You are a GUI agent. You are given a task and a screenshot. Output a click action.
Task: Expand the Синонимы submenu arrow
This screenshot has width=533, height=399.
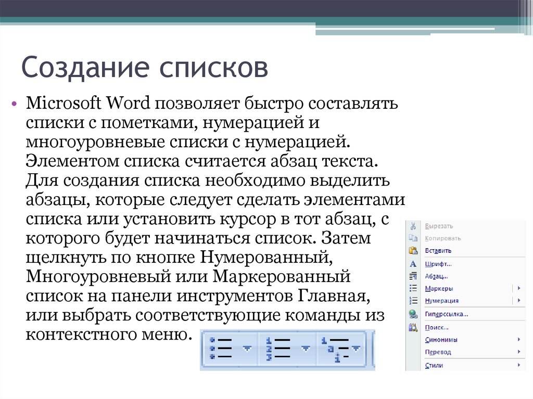(x=519, y=340)
